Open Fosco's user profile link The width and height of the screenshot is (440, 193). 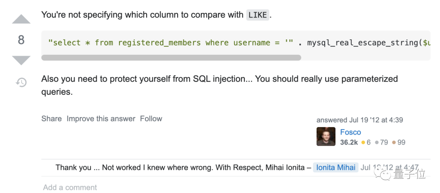pos(350,132)
